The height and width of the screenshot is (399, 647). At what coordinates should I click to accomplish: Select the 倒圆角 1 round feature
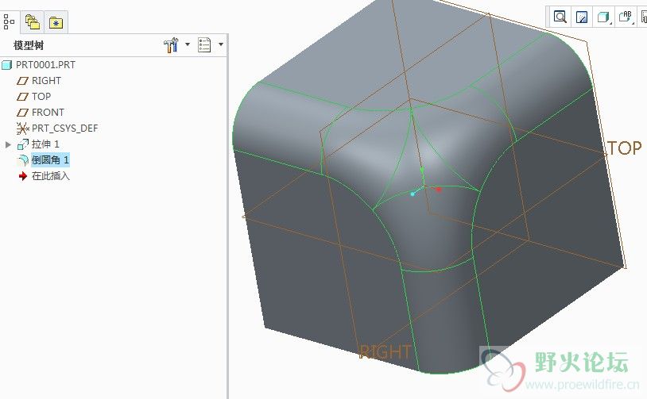[50, 159]
